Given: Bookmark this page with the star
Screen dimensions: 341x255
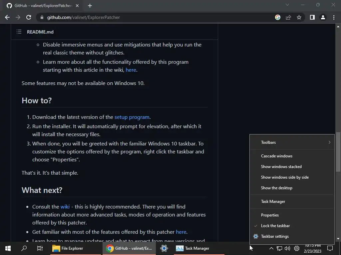Looking at the screenshot, I should 299,17.
